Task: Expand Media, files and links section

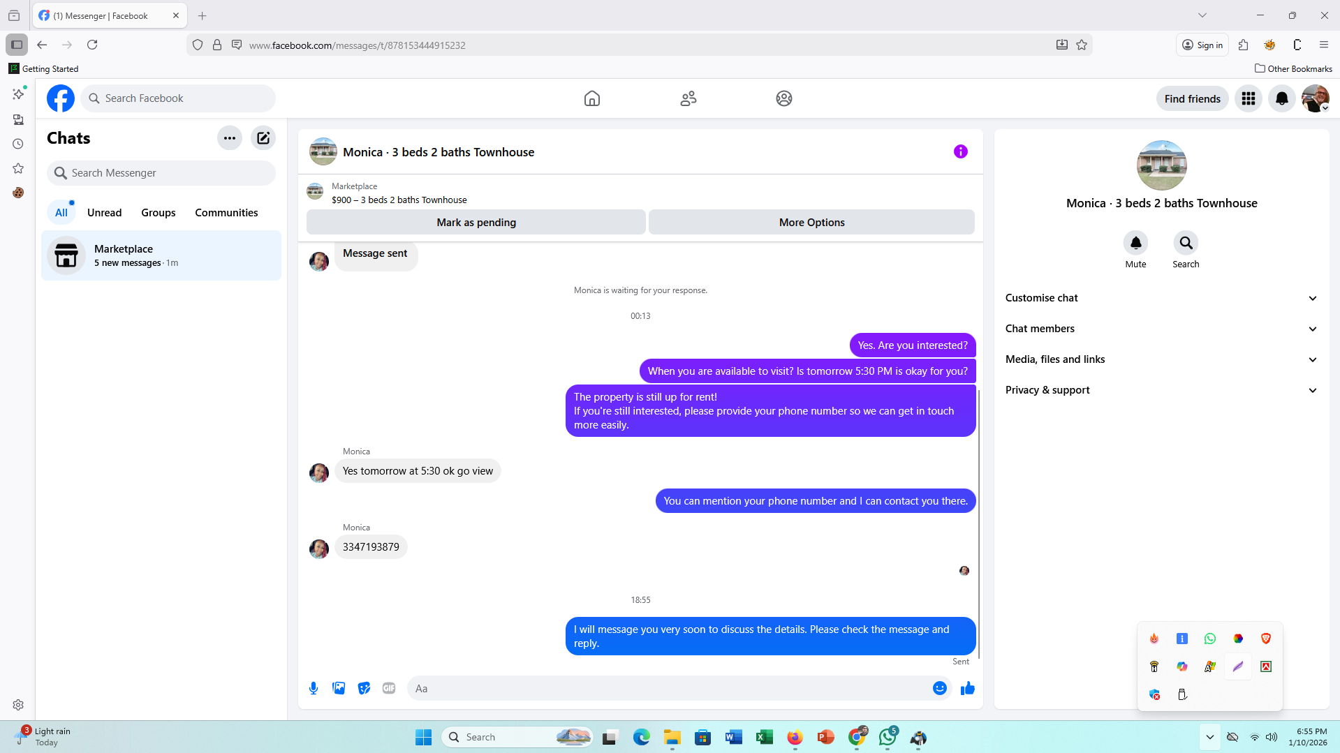Action: 1162,359
